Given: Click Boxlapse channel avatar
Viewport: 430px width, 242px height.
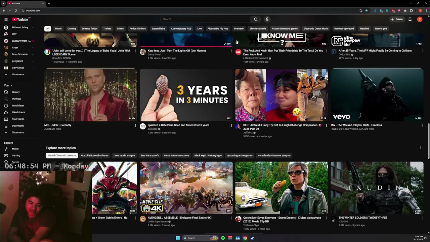Looking at the screenshot, I should pos(143,126).
